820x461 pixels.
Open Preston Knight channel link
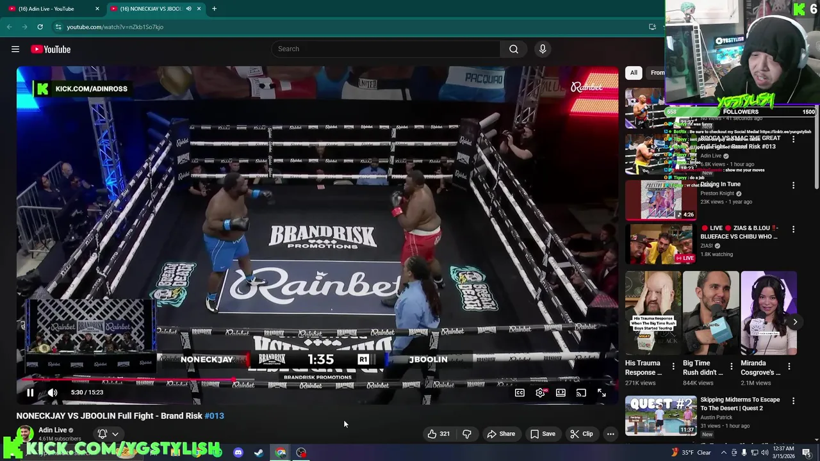click(x=717, y=193)
